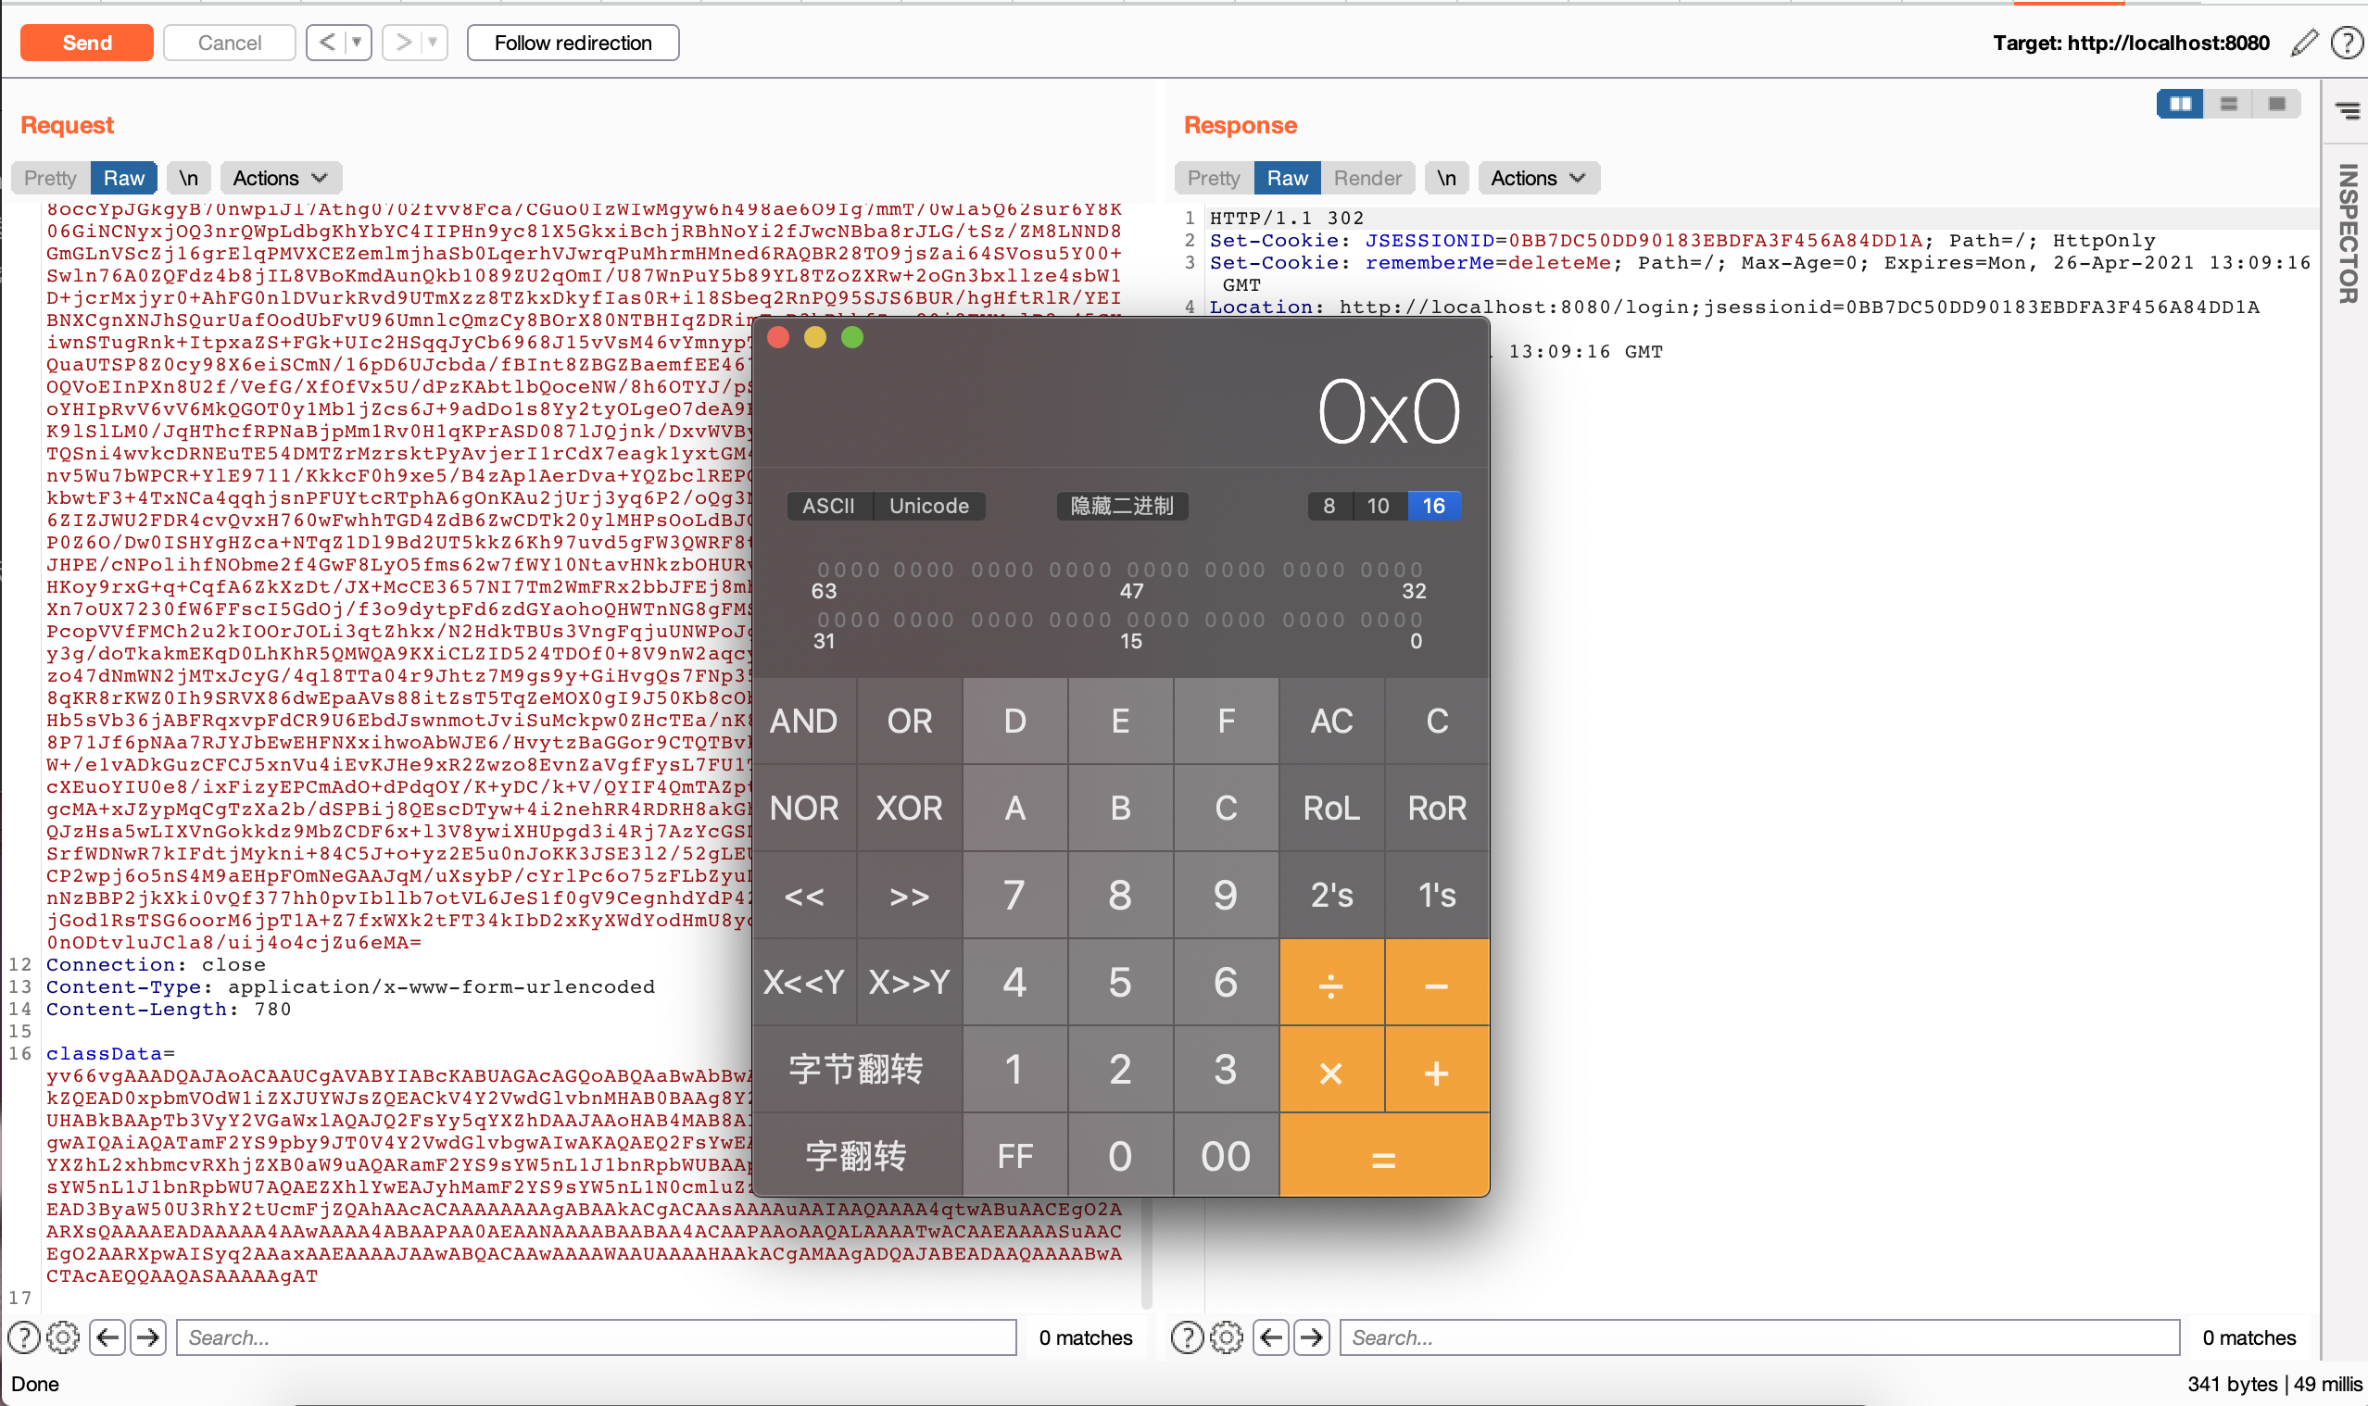
Task: Open Response search settings gear
Action: (1228, 1337)
